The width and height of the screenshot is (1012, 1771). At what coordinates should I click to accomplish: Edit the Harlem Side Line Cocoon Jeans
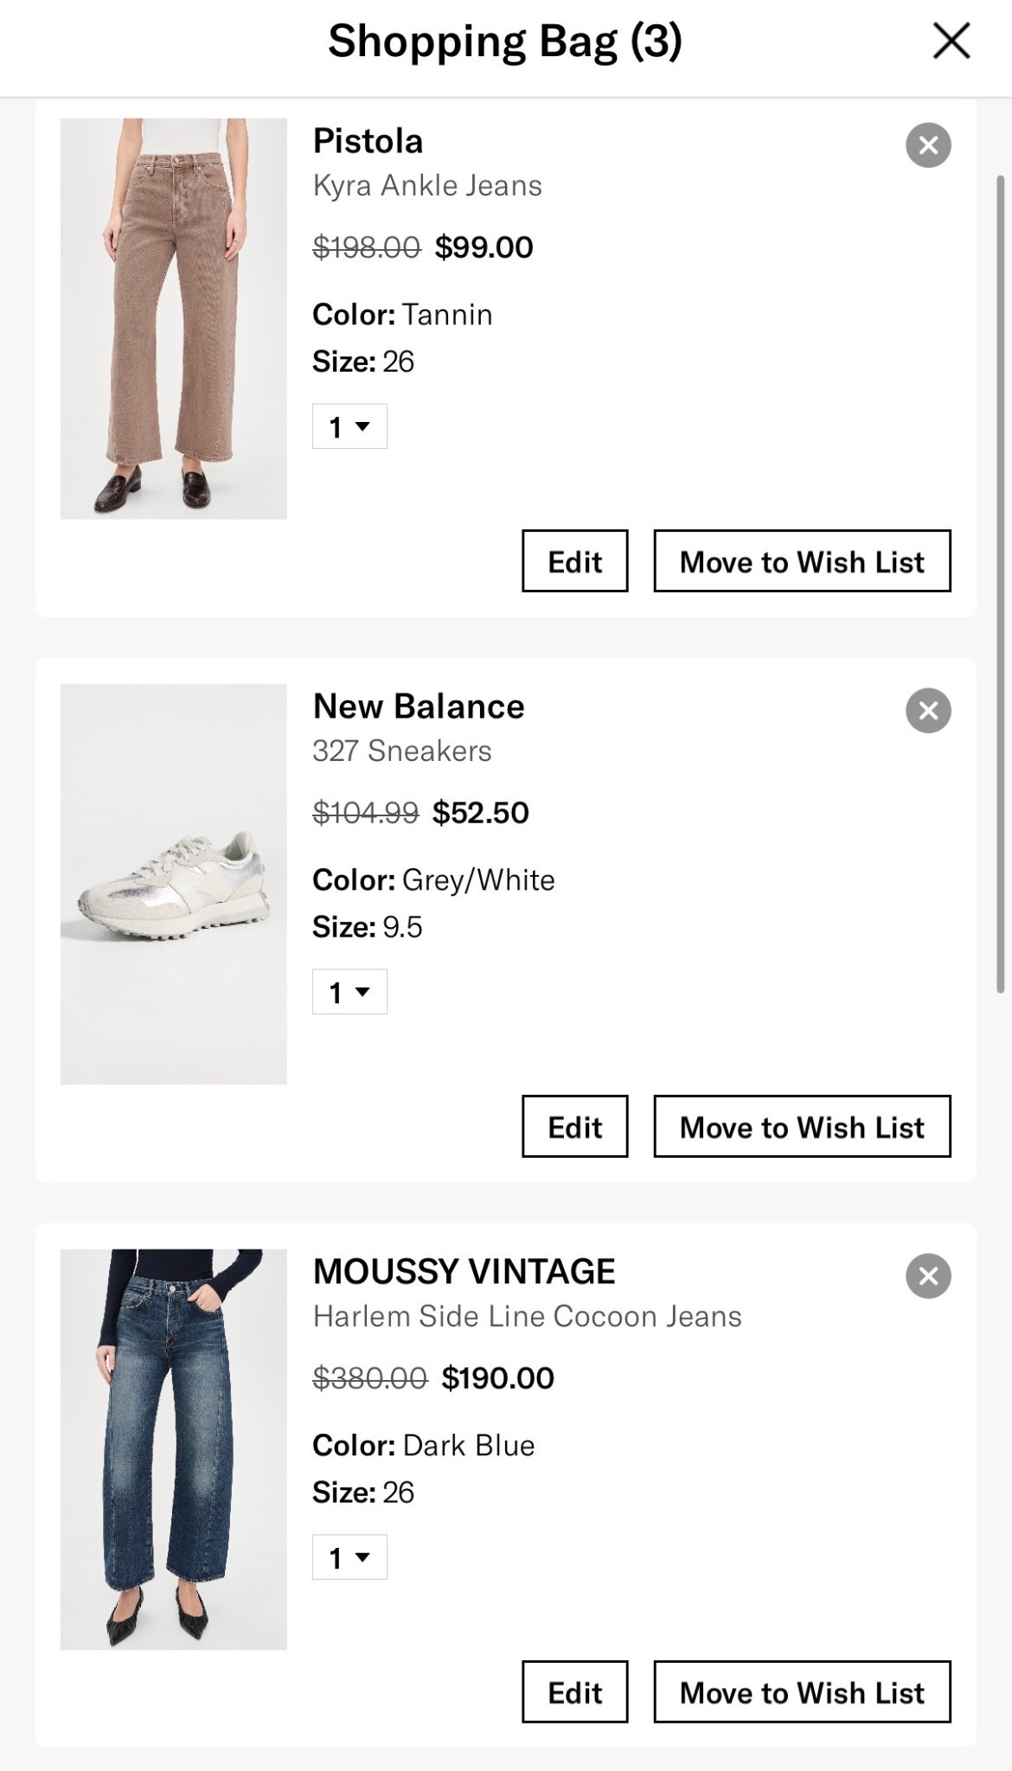coord(574,1692)
